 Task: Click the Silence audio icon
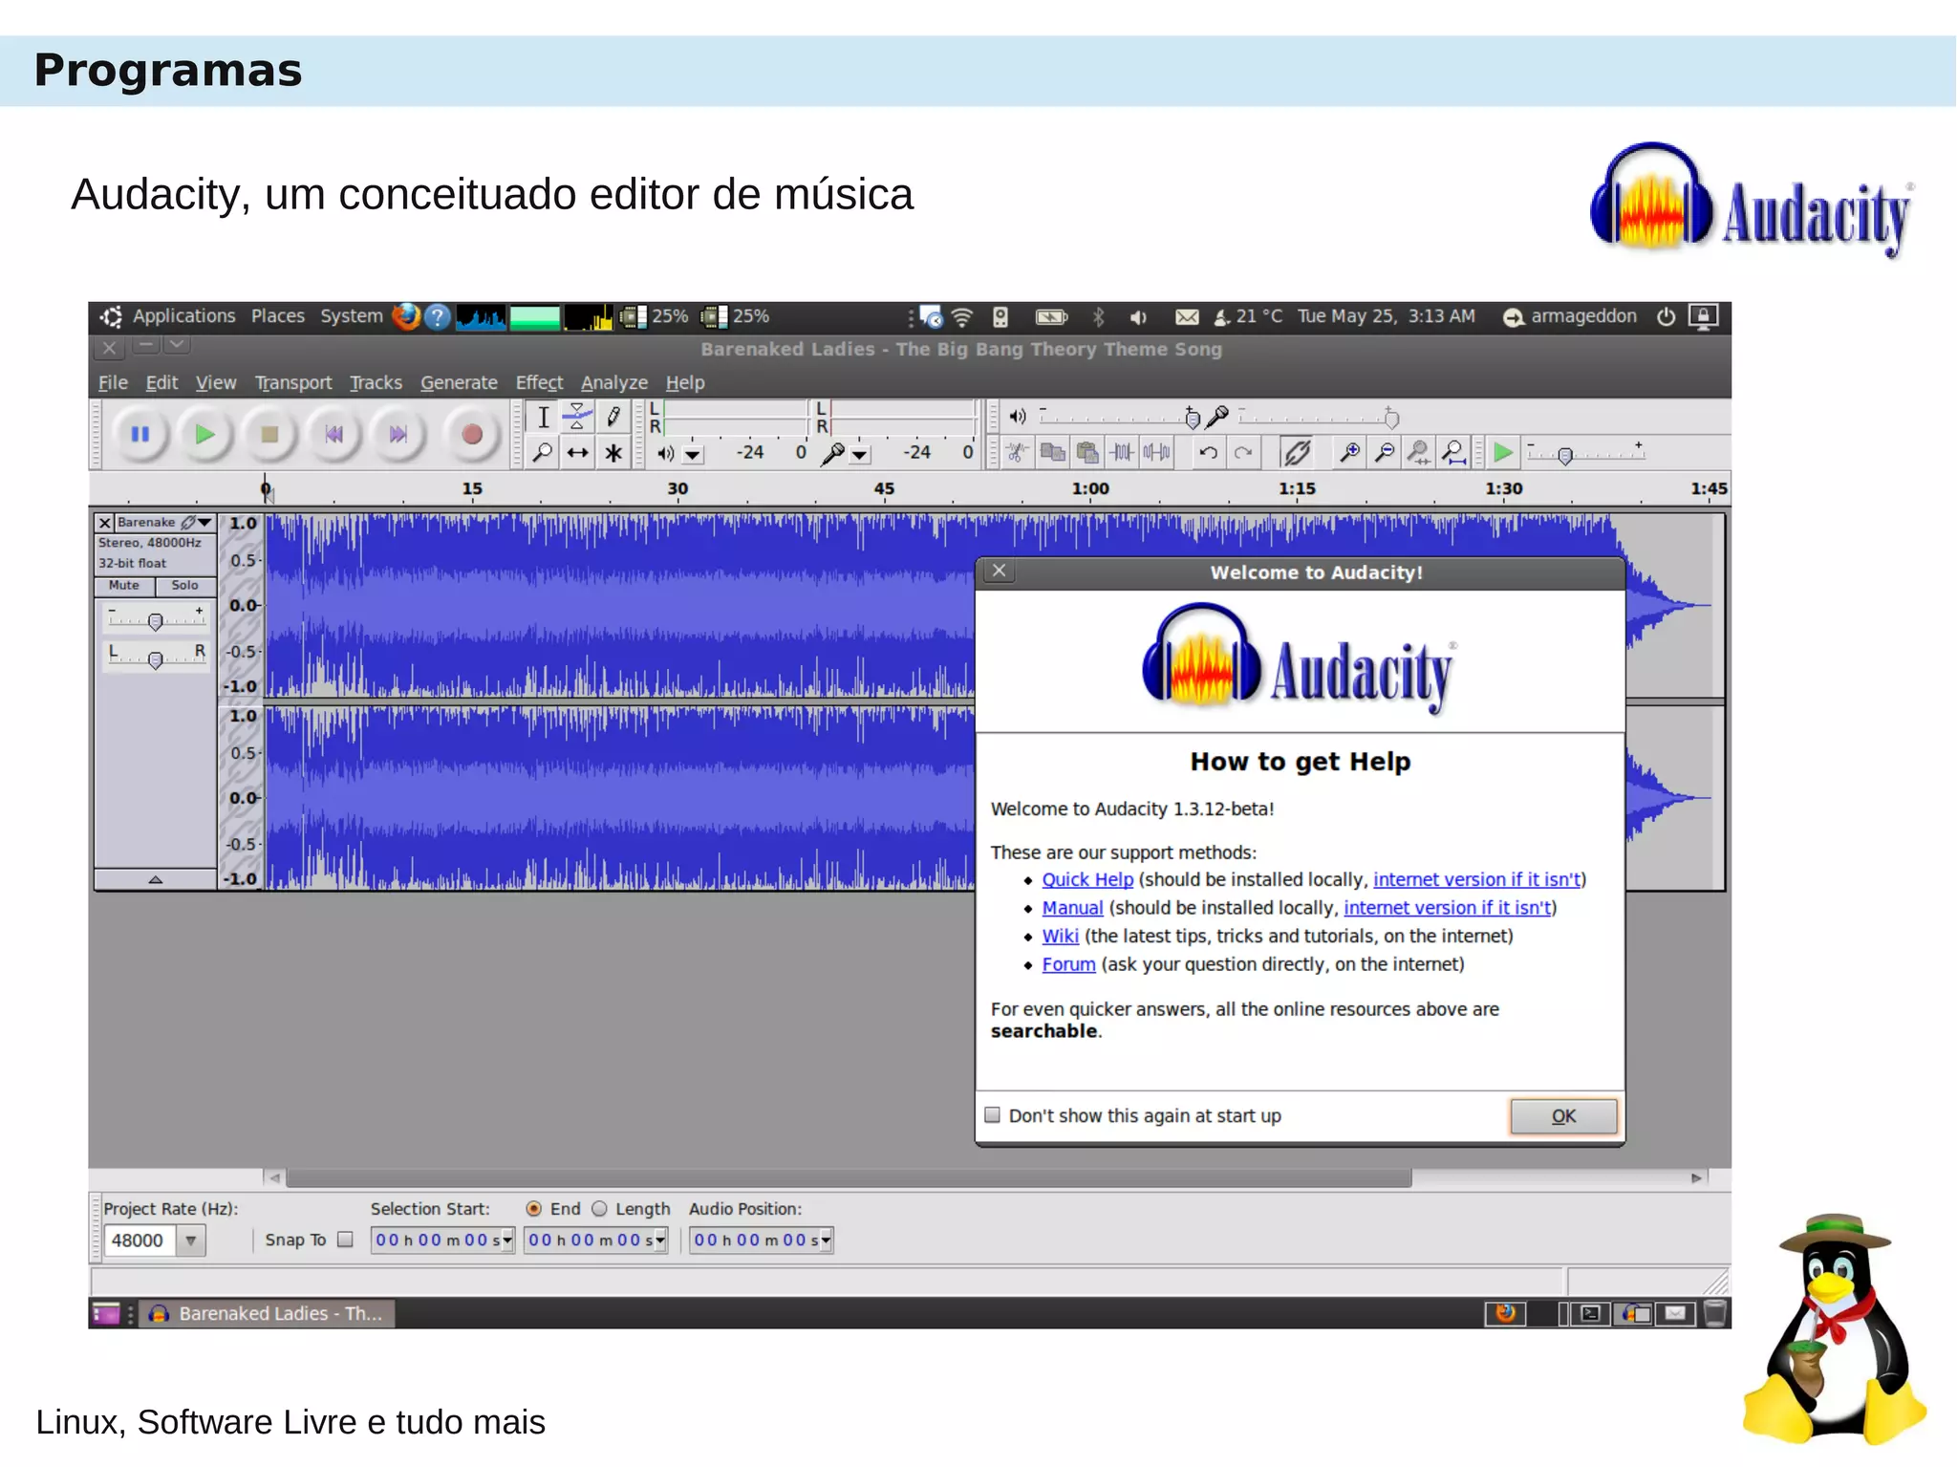(1156, 452)
